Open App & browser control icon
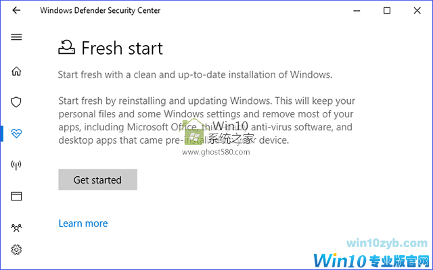This screenshot has height=270, width=433. (x=16, y=196)
